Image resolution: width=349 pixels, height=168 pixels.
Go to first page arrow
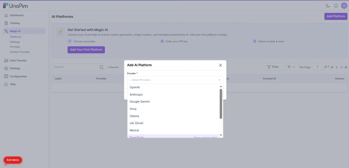(x=332, y=67)
